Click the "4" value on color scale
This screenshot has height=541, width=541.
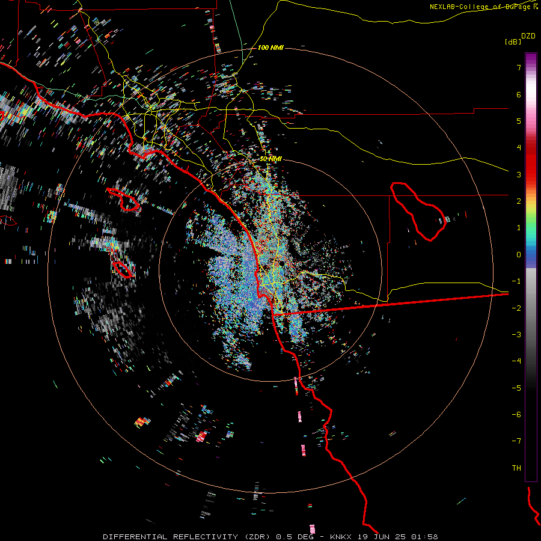(x=519, y=148)
